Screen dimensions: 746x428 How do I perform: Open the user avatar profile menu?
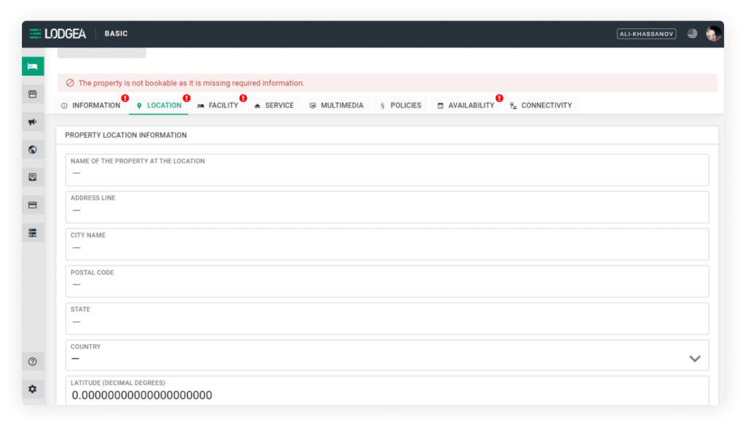click(x=713, y=34)
